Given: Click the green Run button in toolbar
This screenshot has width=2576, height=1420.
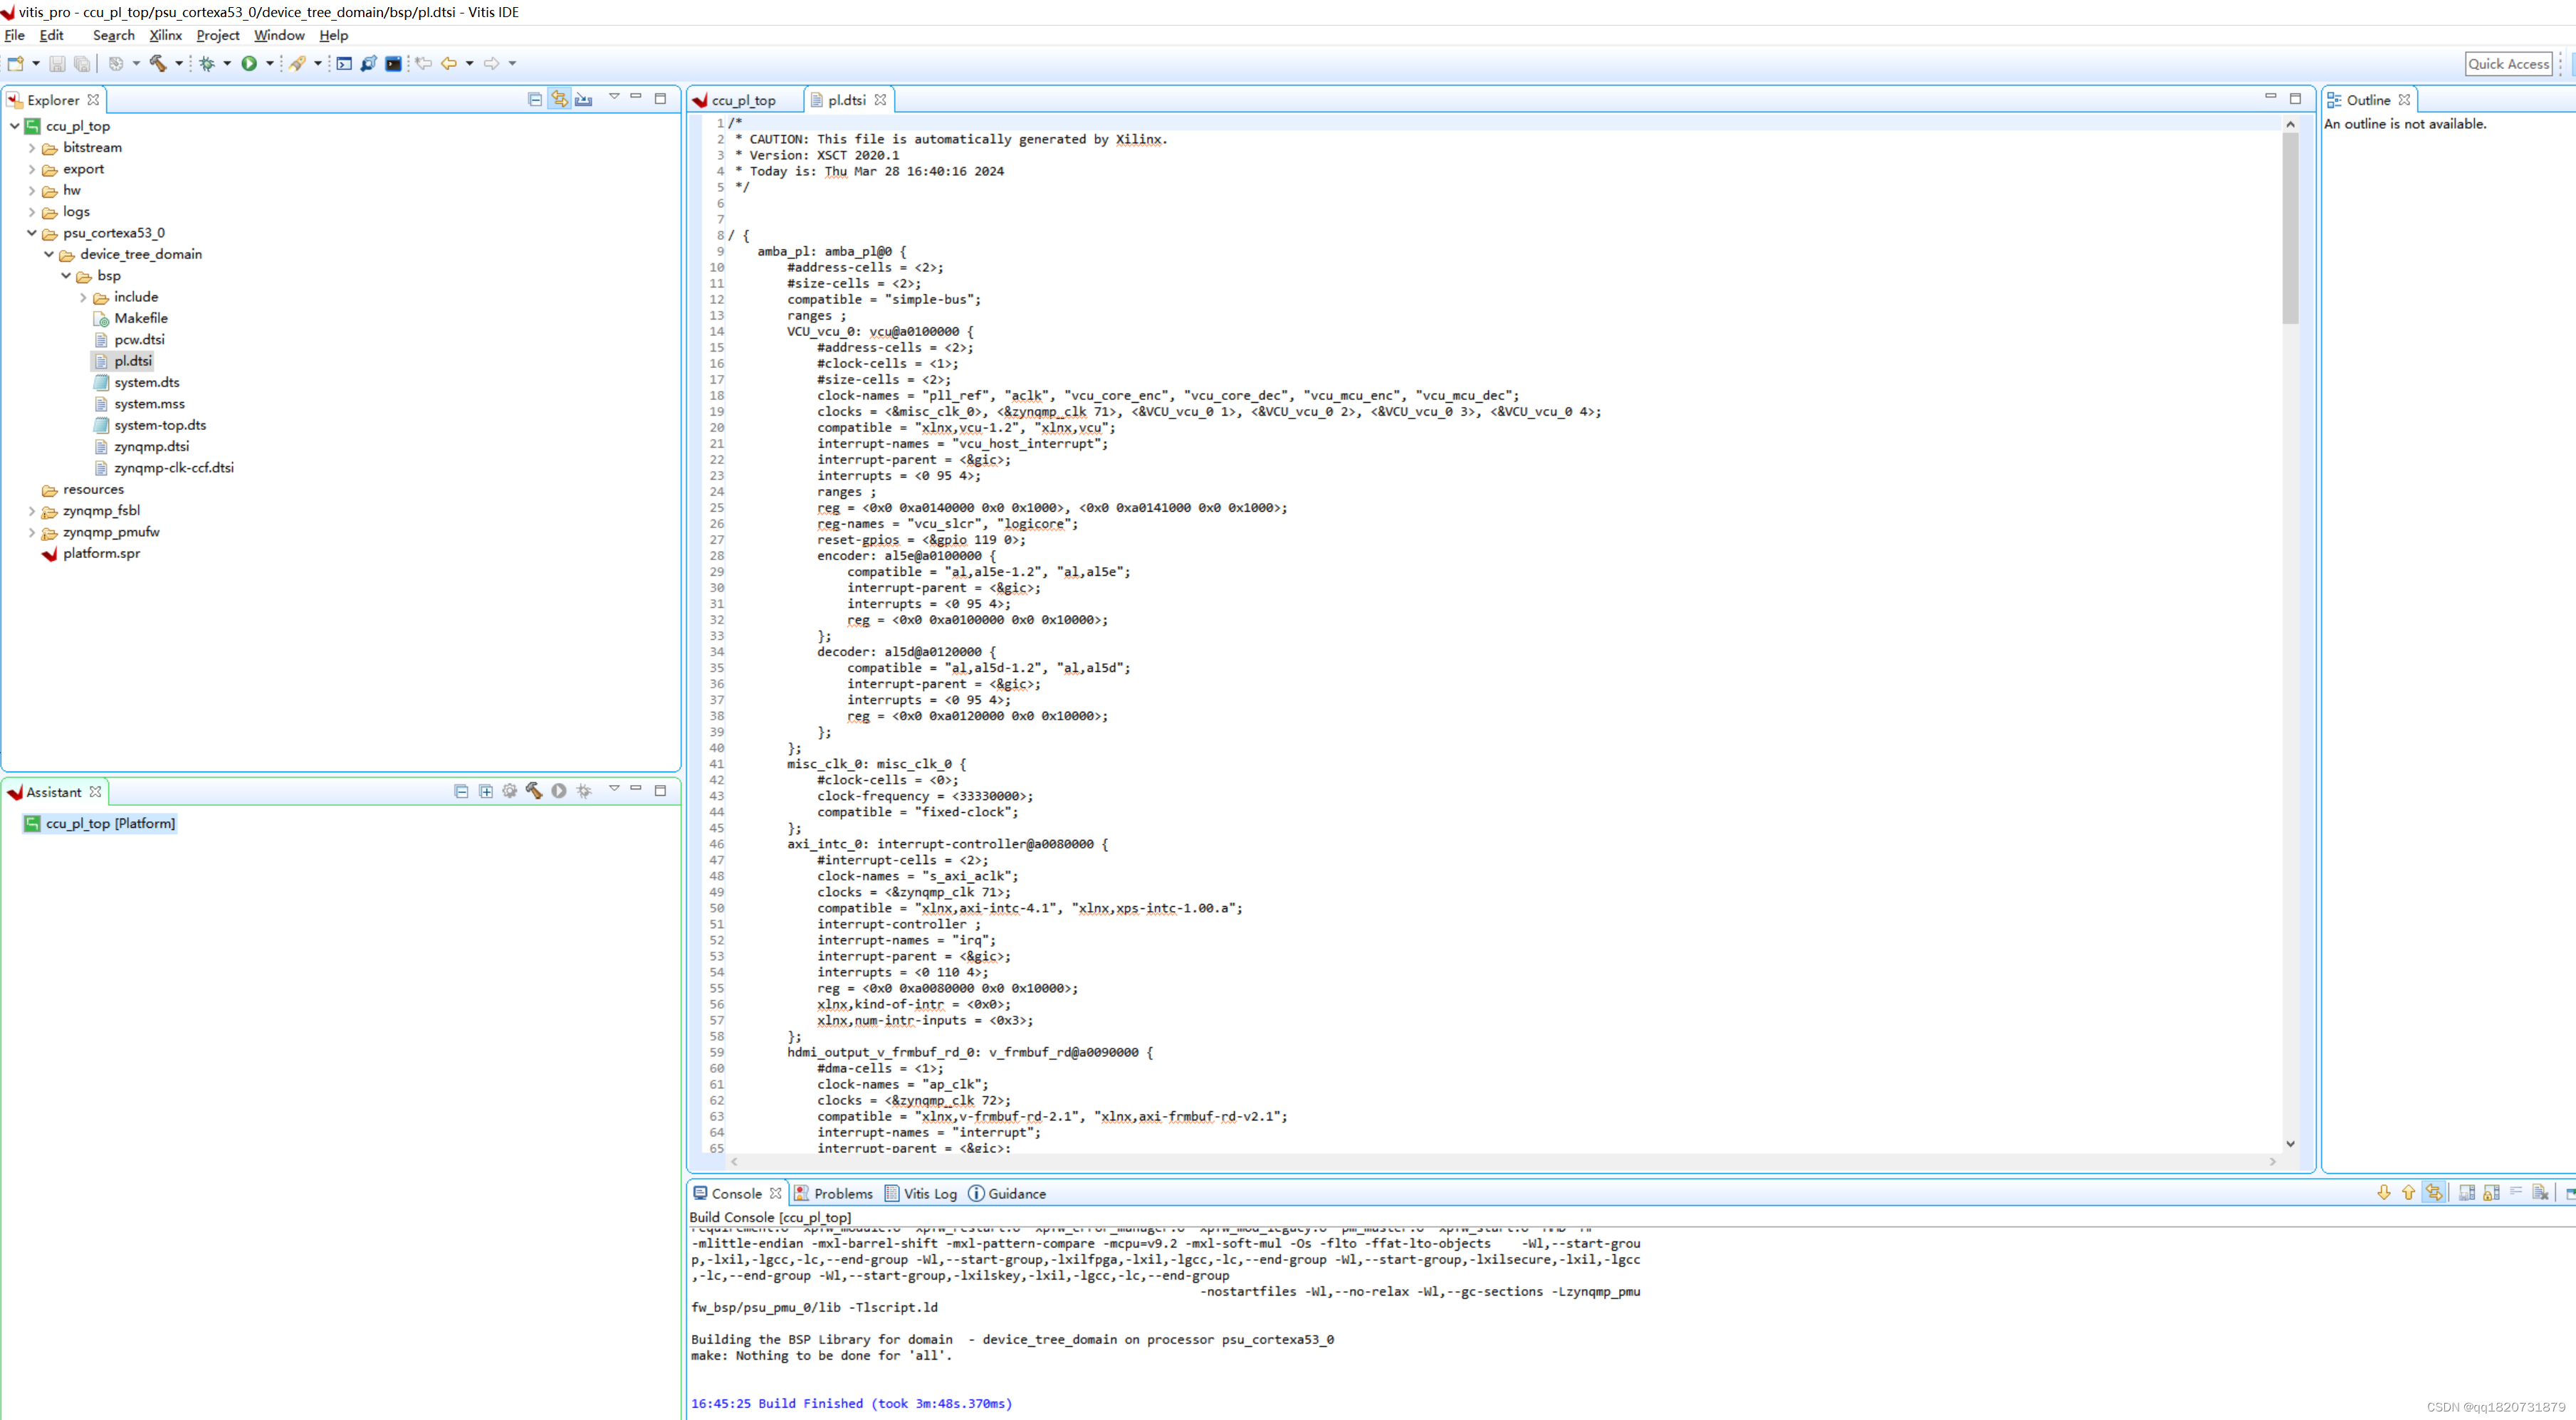Looking at the screenshot, I should 249,63.
